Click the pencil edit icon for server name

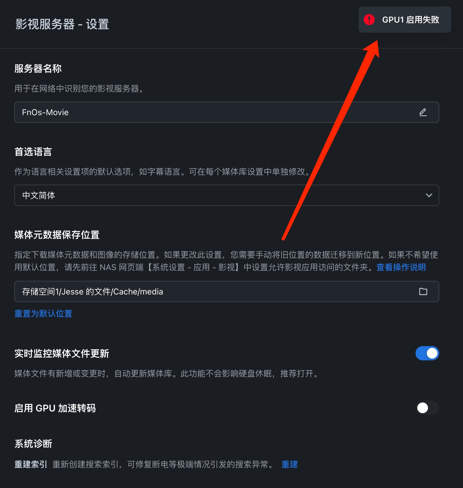(423, 112)
